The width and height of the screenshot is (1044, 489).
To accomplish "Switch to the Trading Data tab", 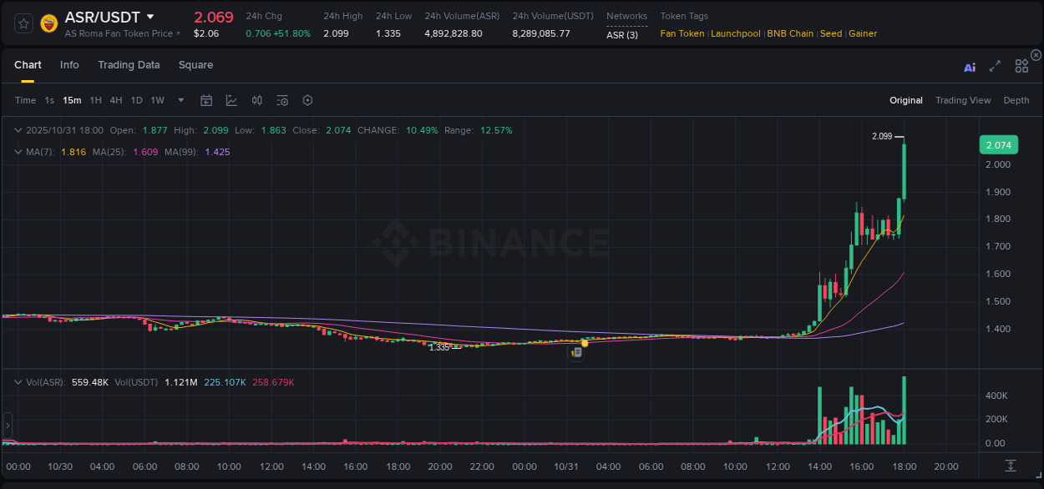I will point(129,65).
